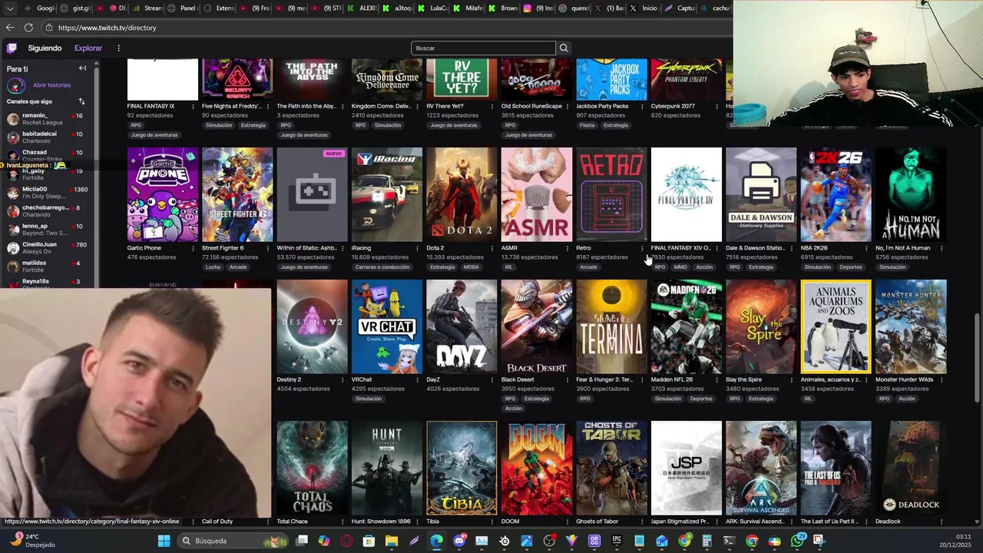Viewport: 983px width, 553px height.
Task: Open the Windows Start menu
Action: coord(164,541)
